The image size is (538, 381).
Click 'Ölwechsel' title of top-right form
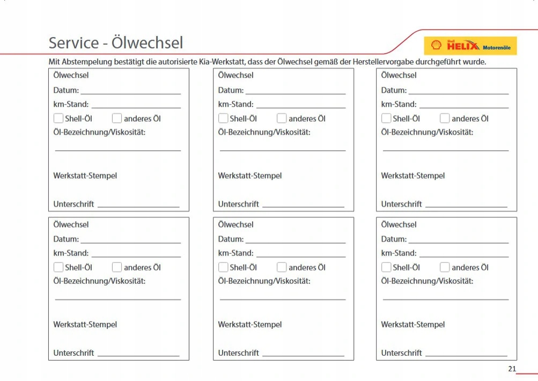(399, 75)
